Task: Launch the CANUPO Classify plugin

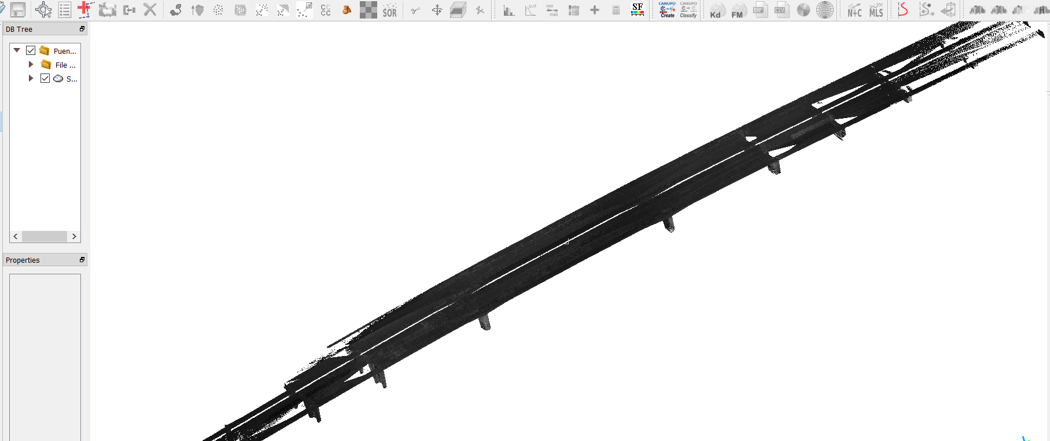Action: (x=688, y=10)
